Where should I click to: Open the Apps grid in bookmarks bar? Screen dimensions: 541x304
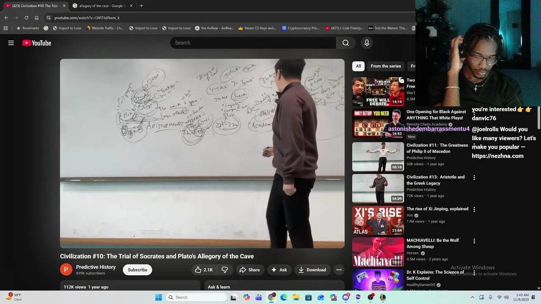click(5, 28)
